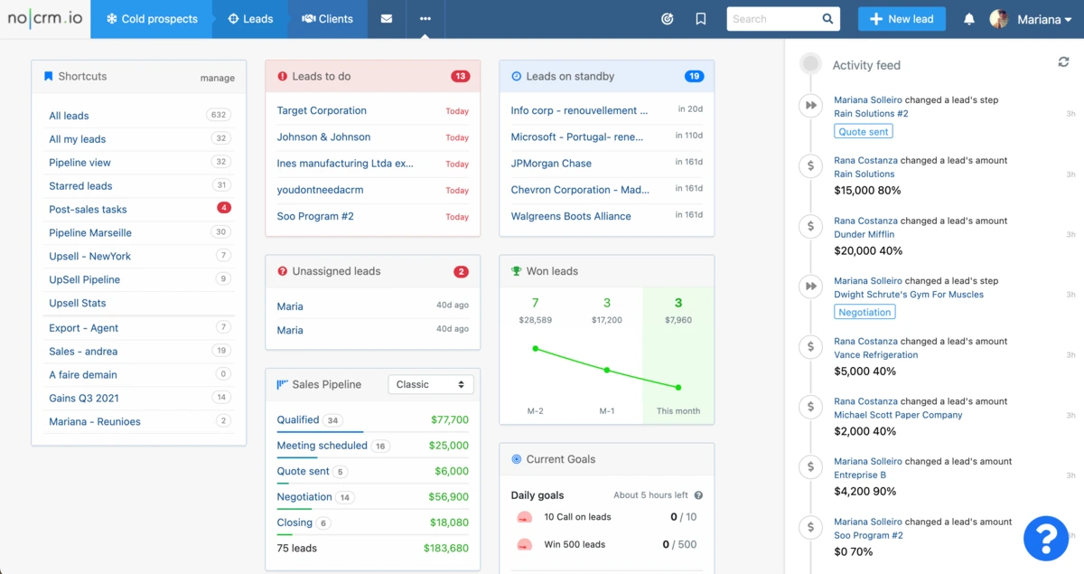Click the help icon beside daily goals timer

tap(698, 495)
